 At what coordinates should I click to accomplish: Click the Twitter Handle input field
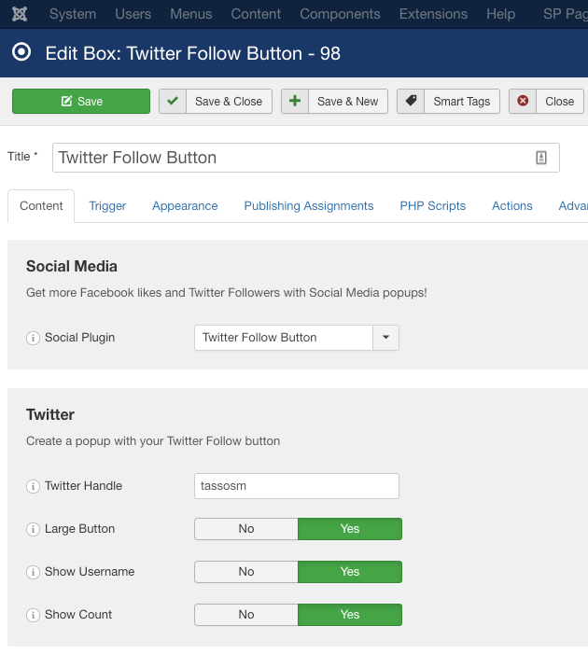pos(297,486)
